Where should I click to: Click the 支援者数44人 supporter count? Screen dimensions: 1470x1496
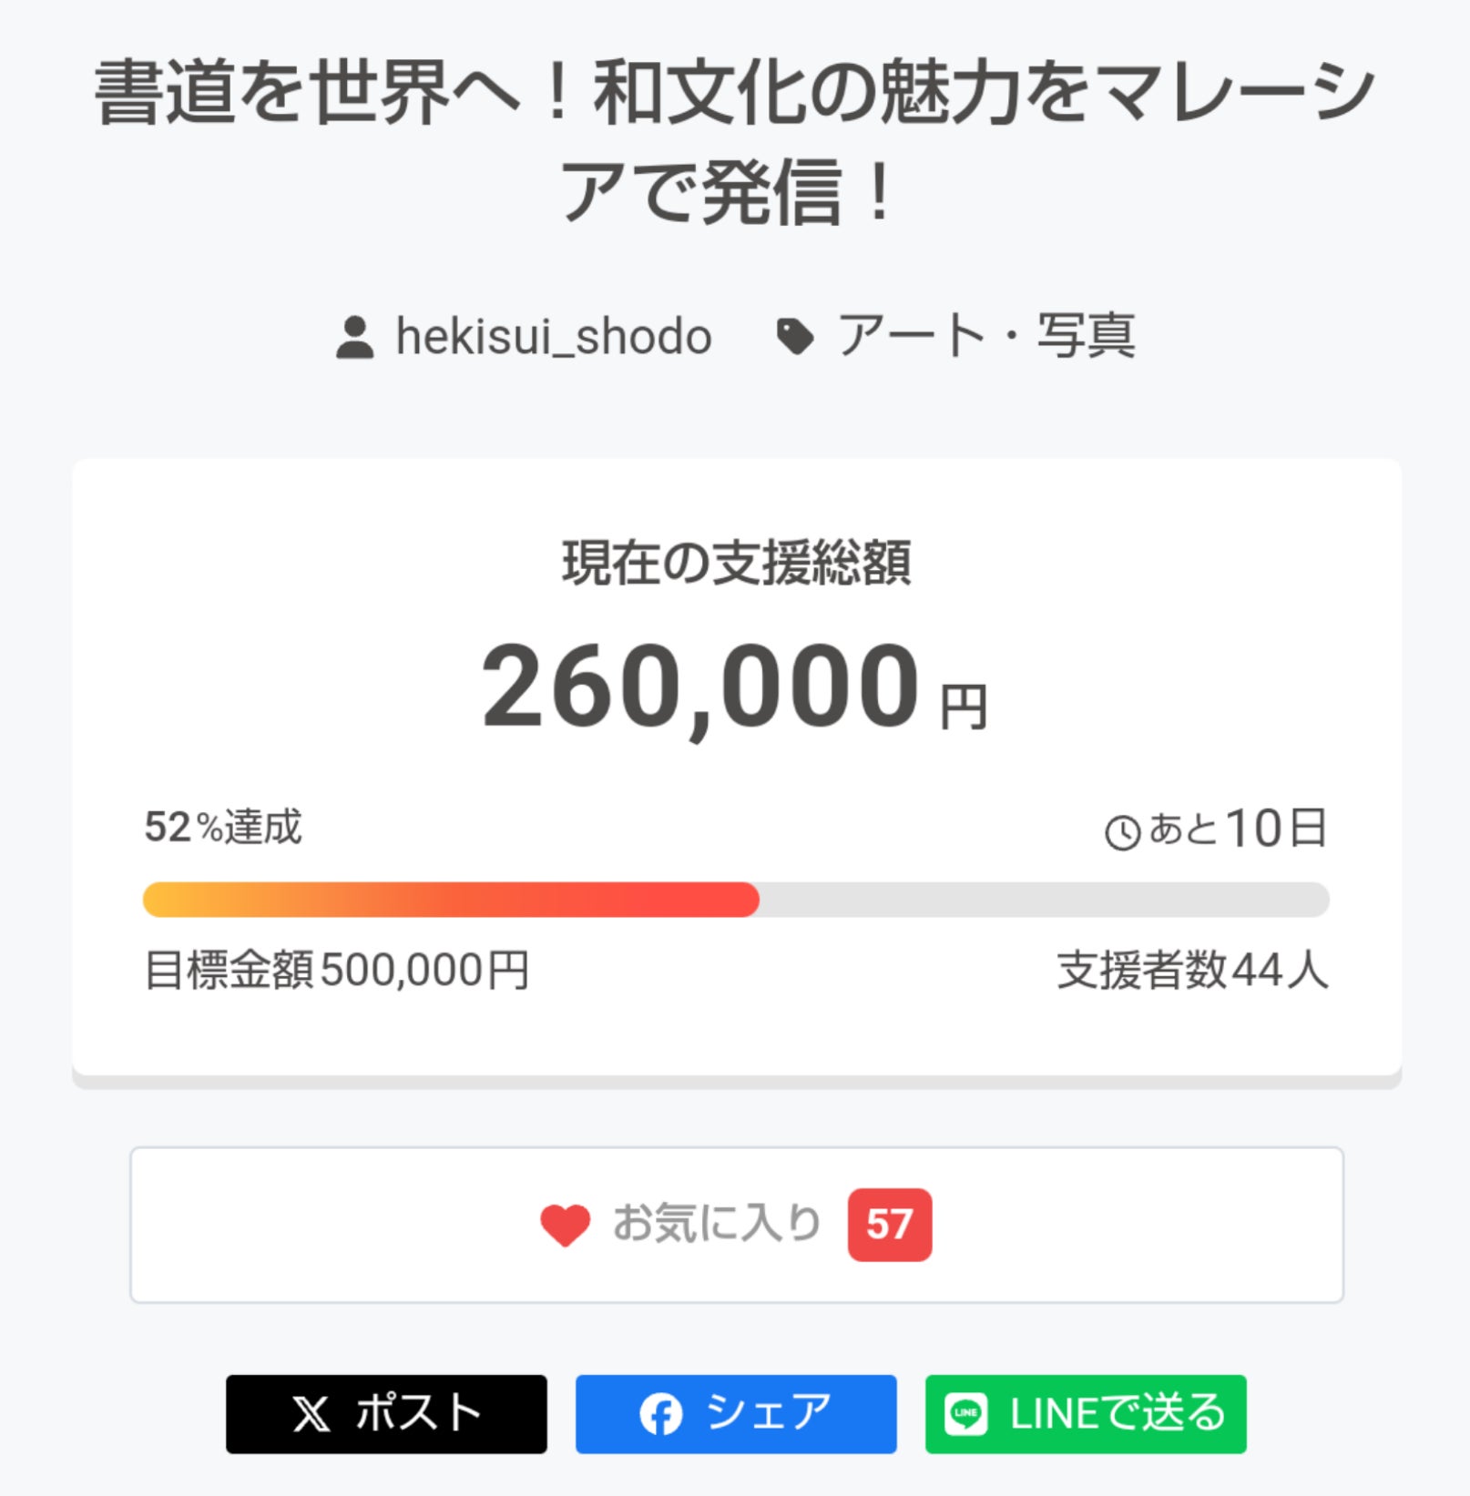point(1191,971)
